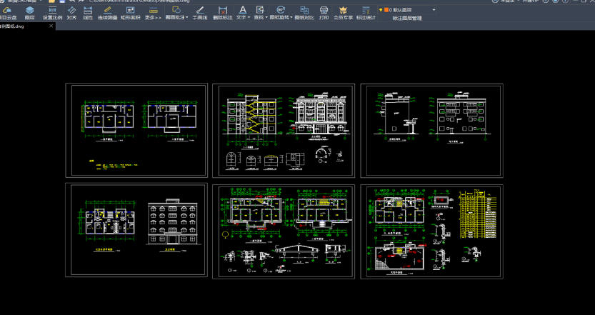Open the 会员专享 VIP feature
The width and height of the screenshot is (595, 315).
pos(344,12)
